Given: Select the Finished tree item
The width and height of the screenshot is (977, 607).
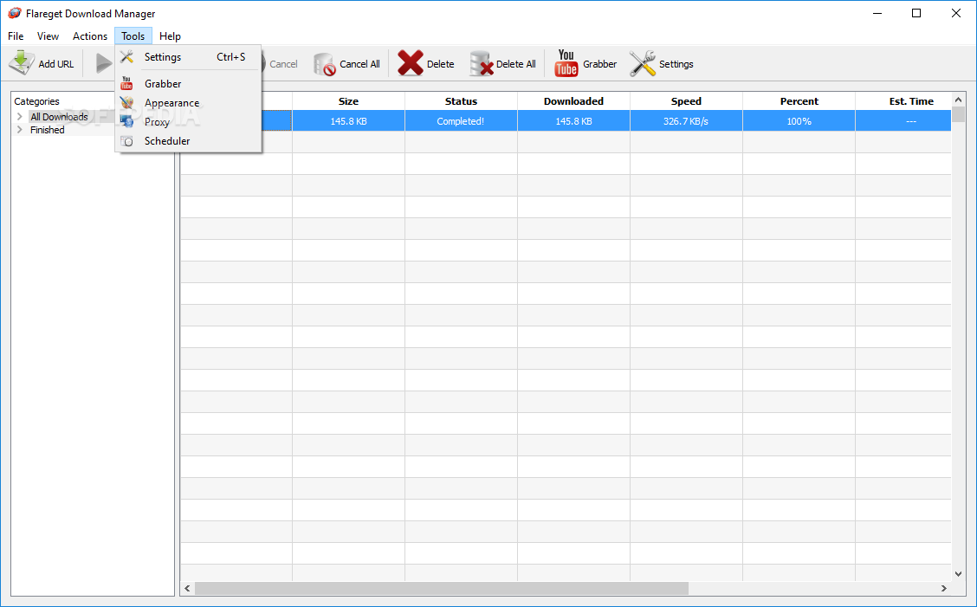Looking at the screenshot, I should click(48, 130).
